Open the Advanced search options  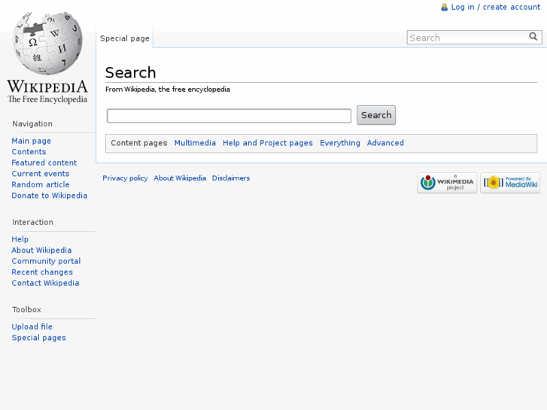click(385, 143)
